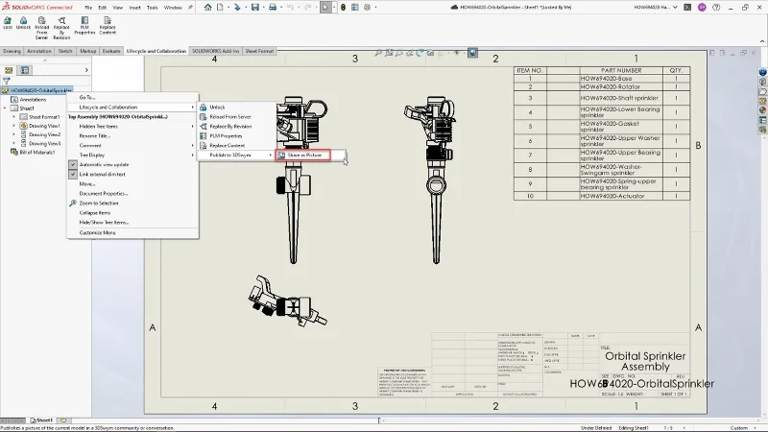Screen dimensions: 768x432
Task: Switch to the Annotation ribbon tab
Action: point(39,50)
